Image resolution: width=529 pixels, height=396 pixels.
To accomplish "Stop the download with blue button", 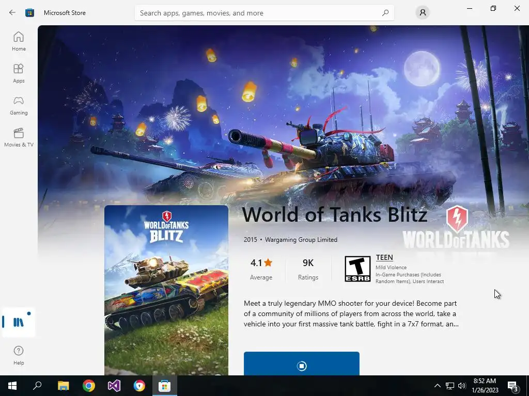I will click(302, 364).
